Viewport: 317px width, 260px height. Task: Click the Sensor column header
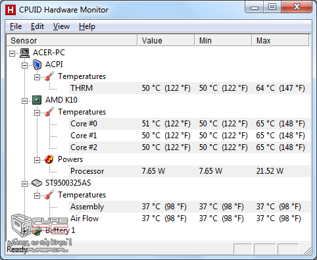point(72,40)
